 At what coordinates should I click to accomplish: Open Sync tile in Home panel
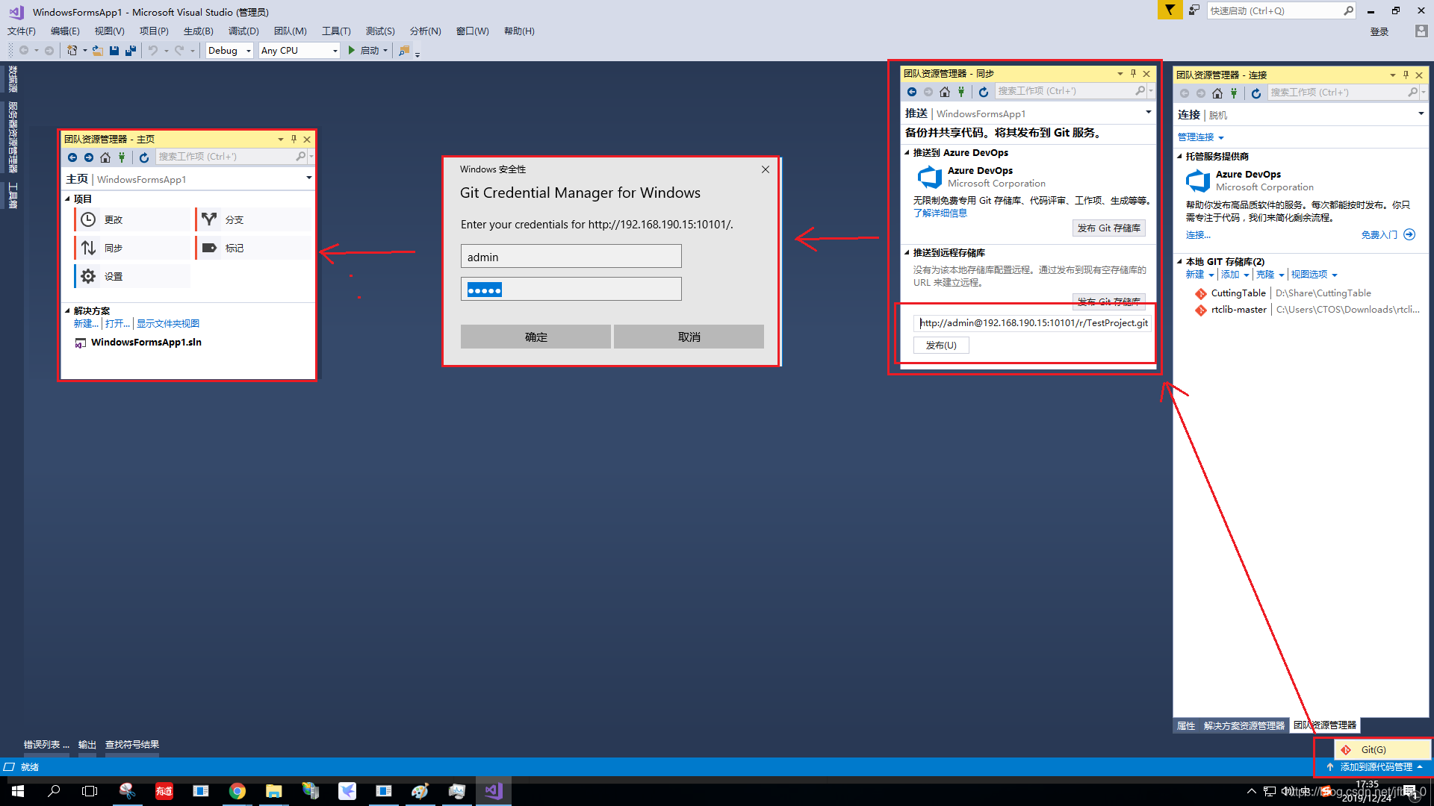[x=133, y=248]
